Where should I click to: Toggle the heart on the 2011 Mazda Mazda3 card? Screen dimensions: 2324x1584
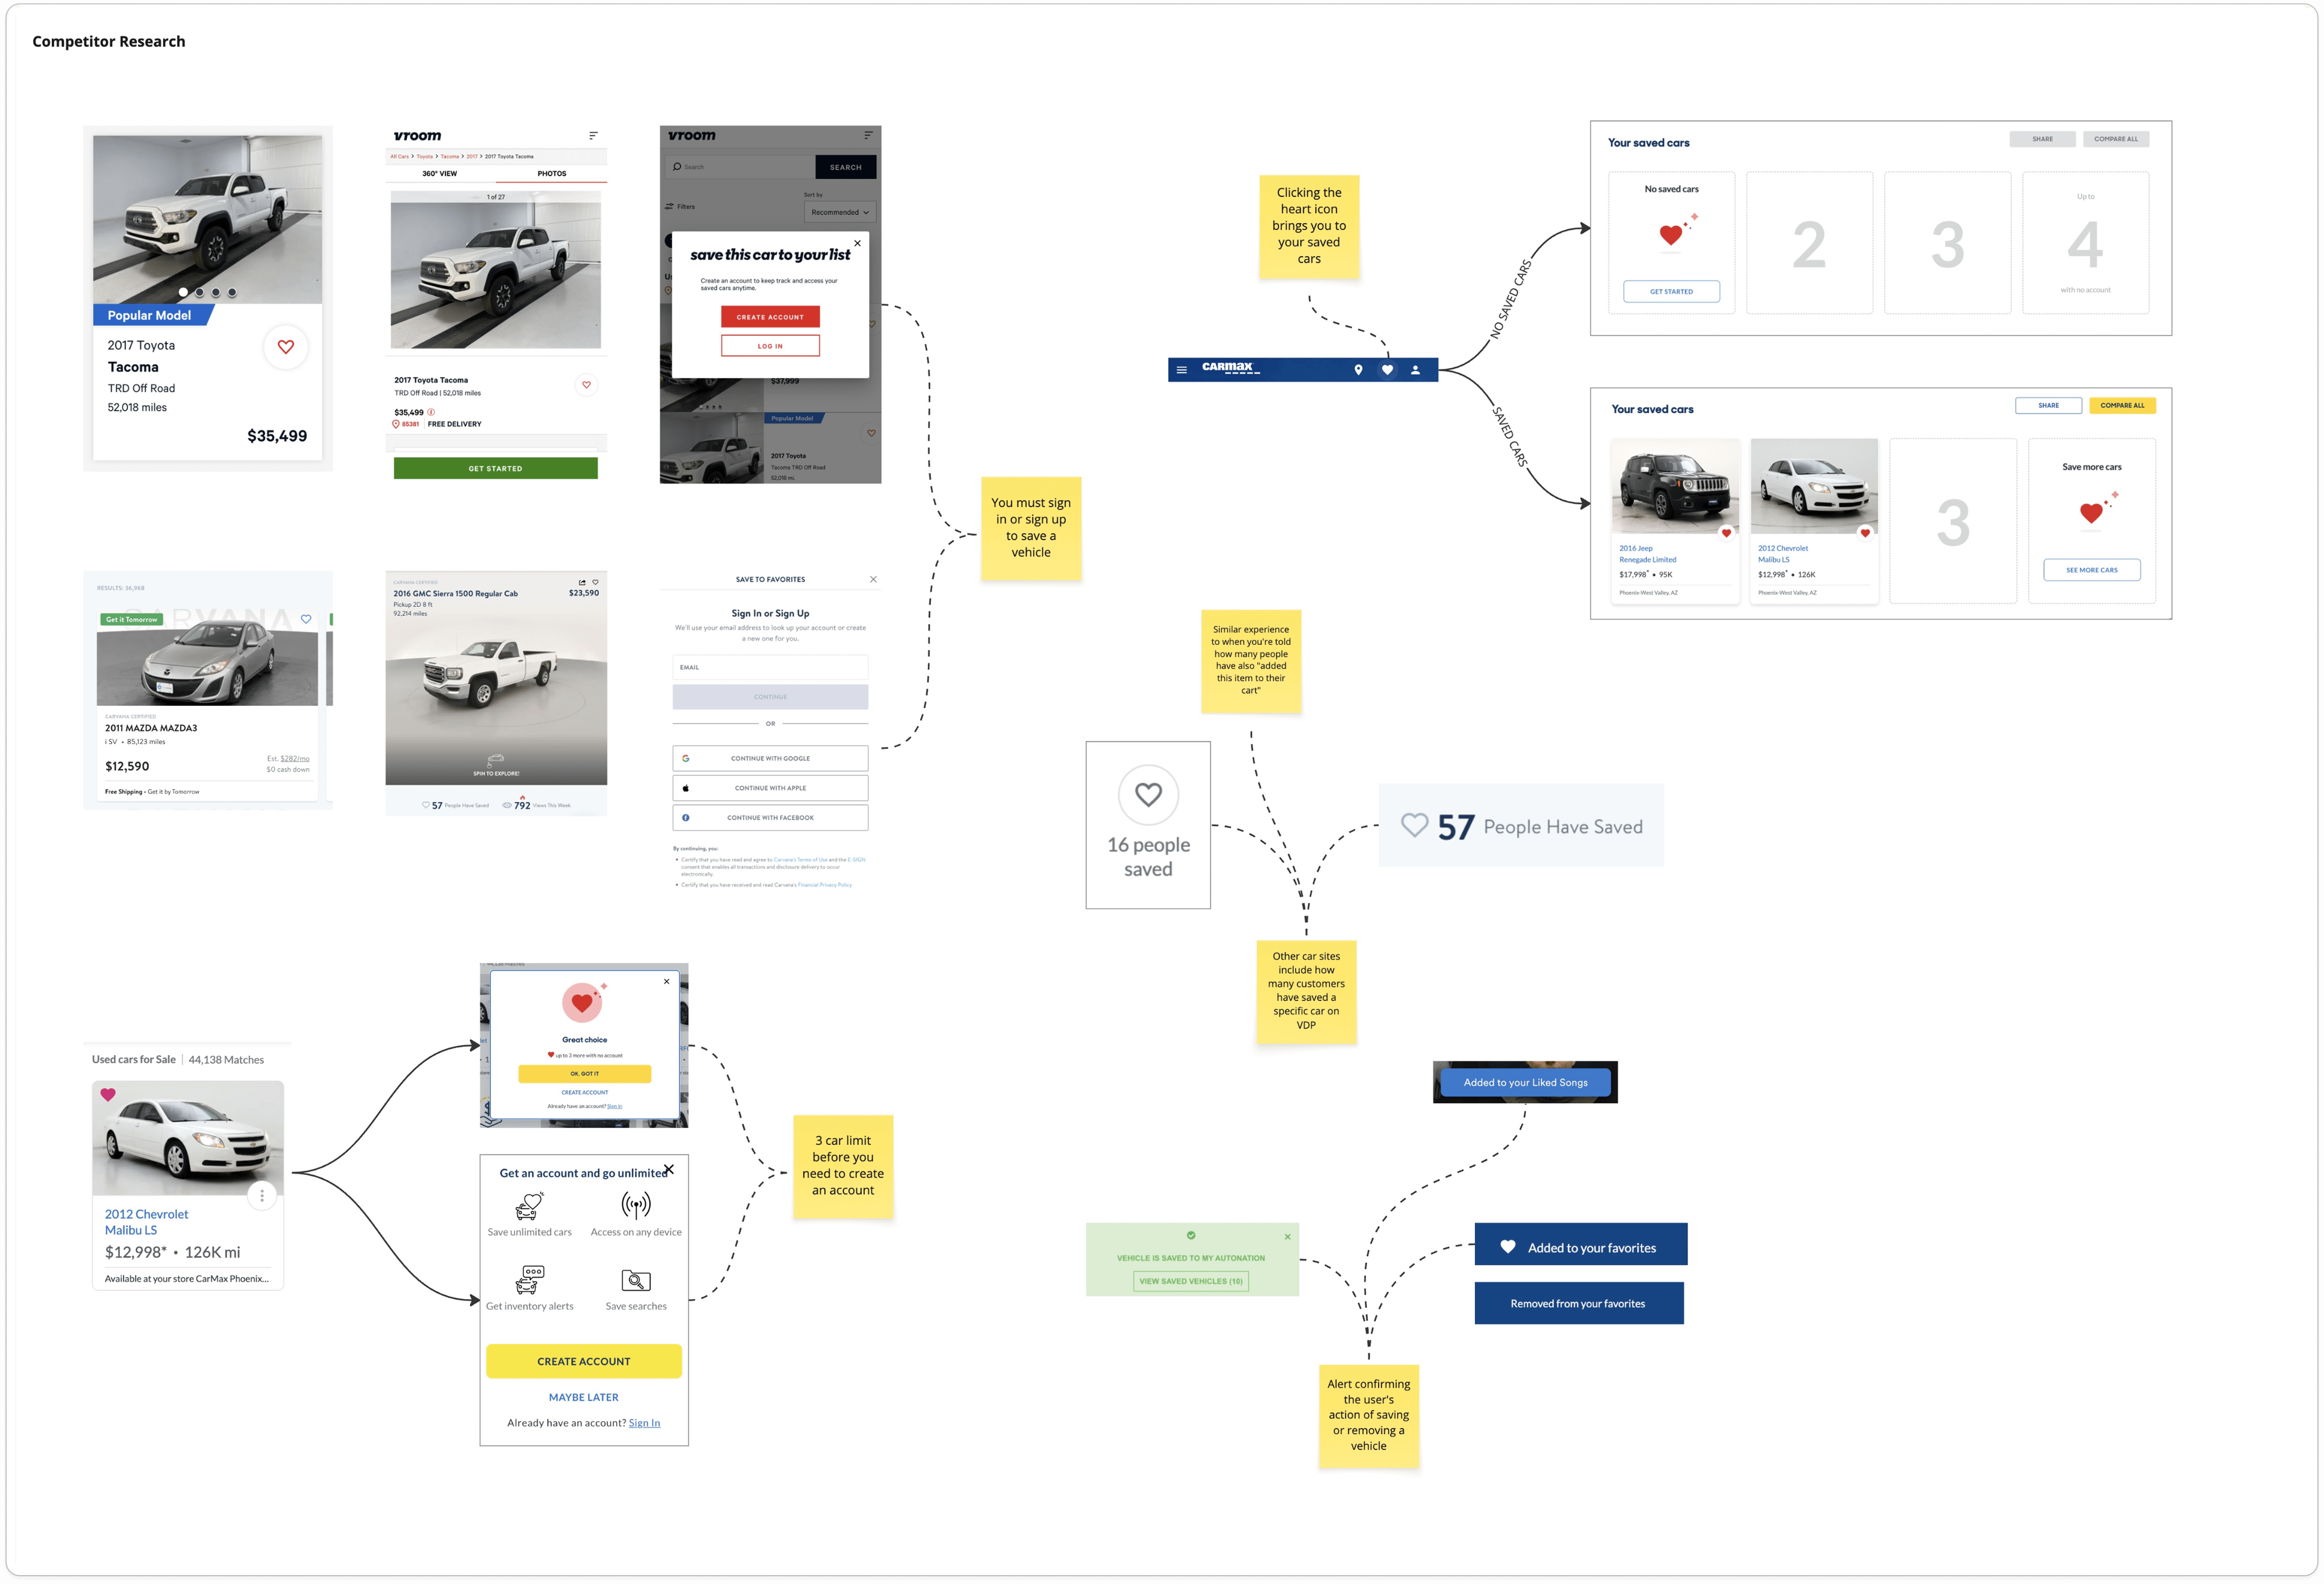tap(306, 619)
